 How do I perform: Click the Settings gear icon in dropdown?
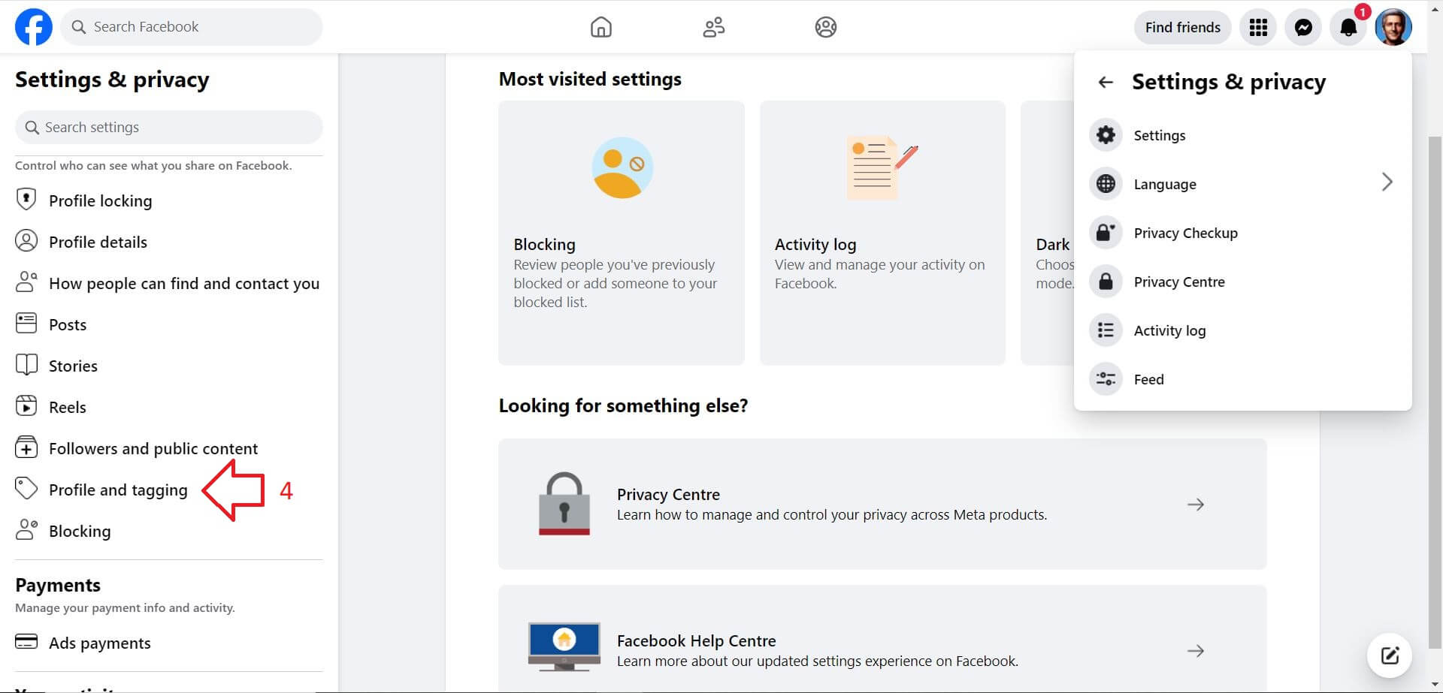click(1106, 135)
